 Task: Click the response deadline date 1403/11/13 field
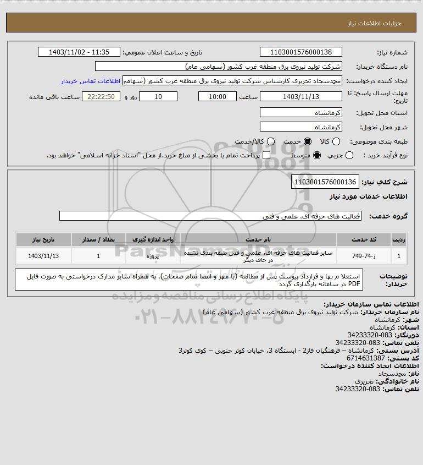tap(300, 96)
